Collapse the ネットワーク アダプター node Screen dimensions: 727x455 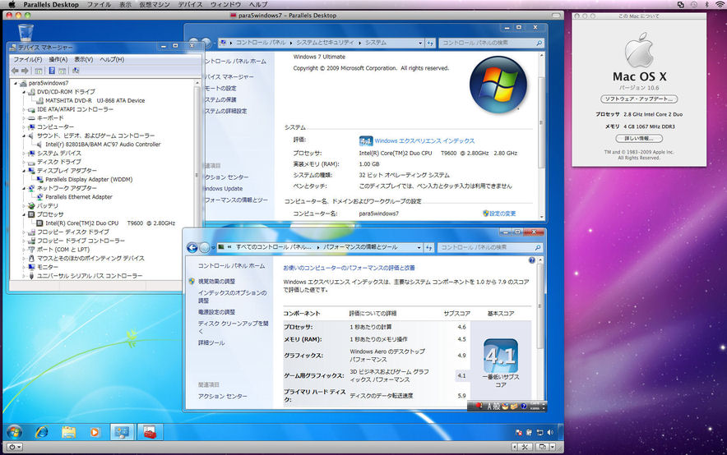tap(24, 188)
